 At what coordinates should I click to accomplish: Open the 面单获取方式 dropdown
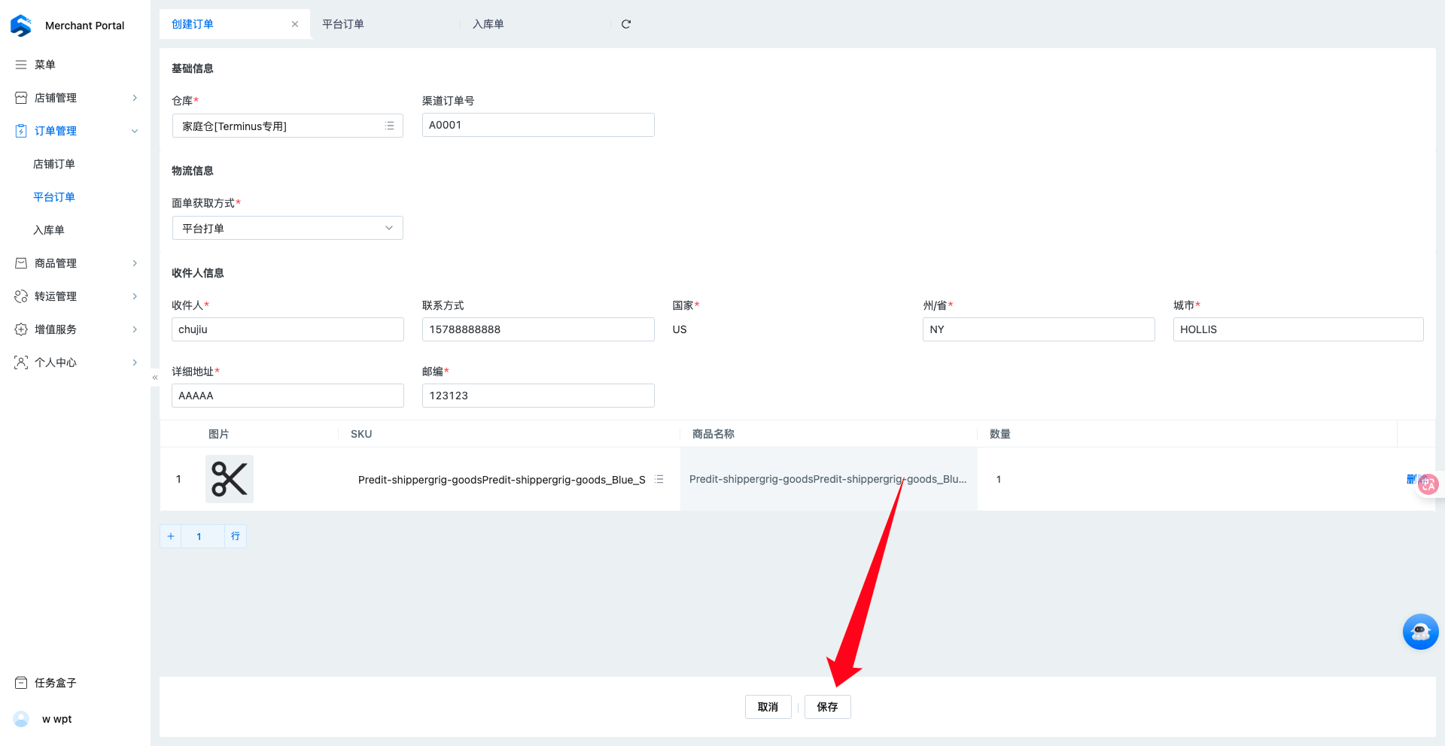(287, 228)
